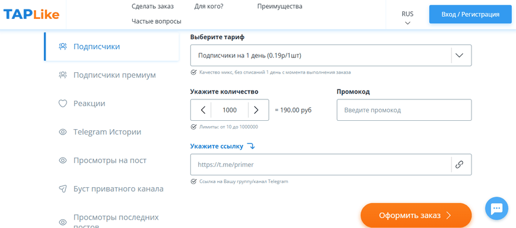Select the Telegram Истории sidebar tab

[x=112, y=132]
